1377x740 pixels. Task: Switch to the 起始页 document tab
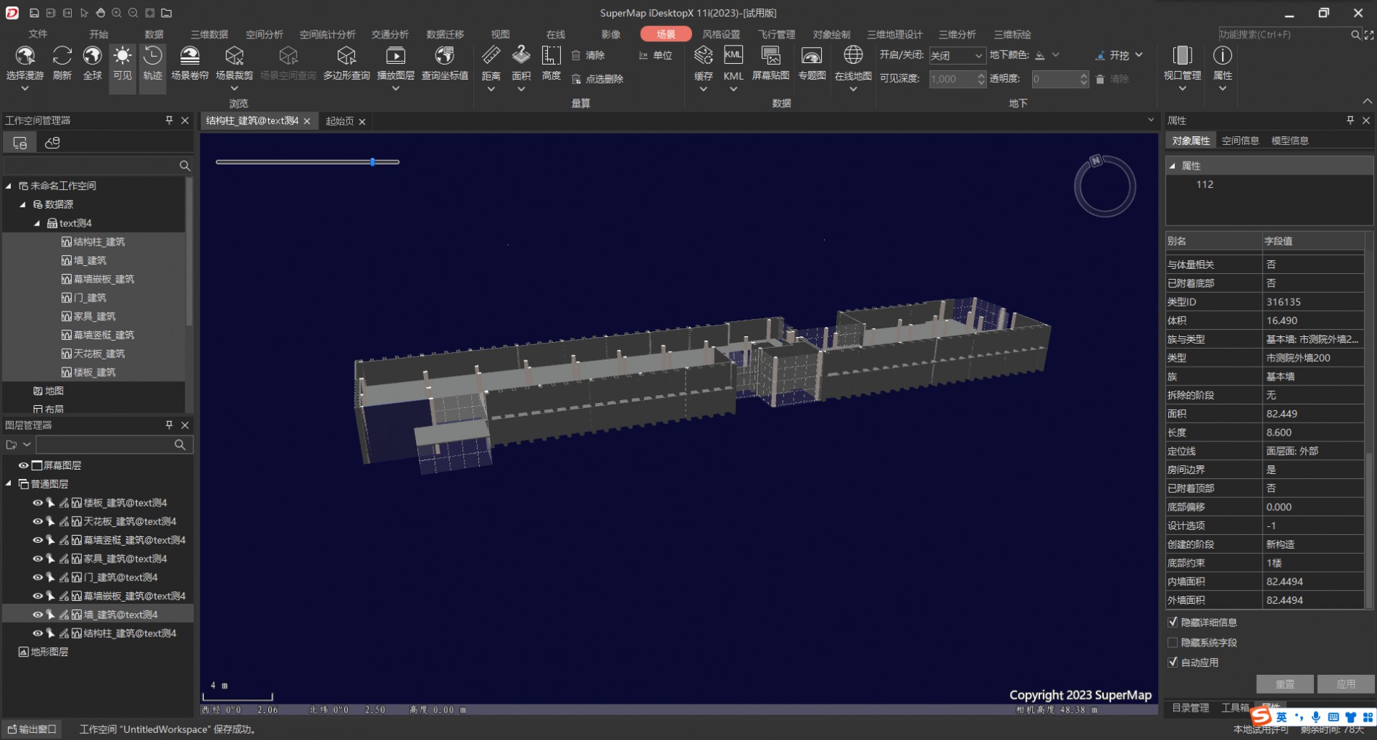(339, 121)
